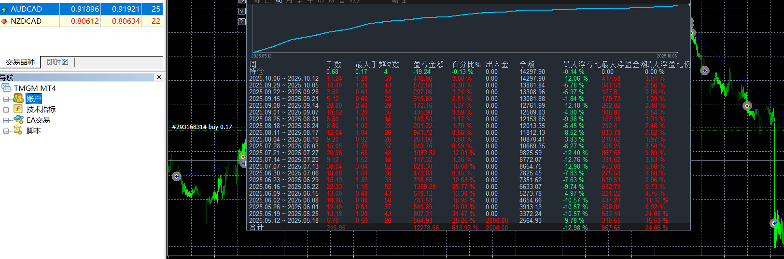Select week row 2025.07.21 ~ 2025.07.27

[x=284, y=153]
